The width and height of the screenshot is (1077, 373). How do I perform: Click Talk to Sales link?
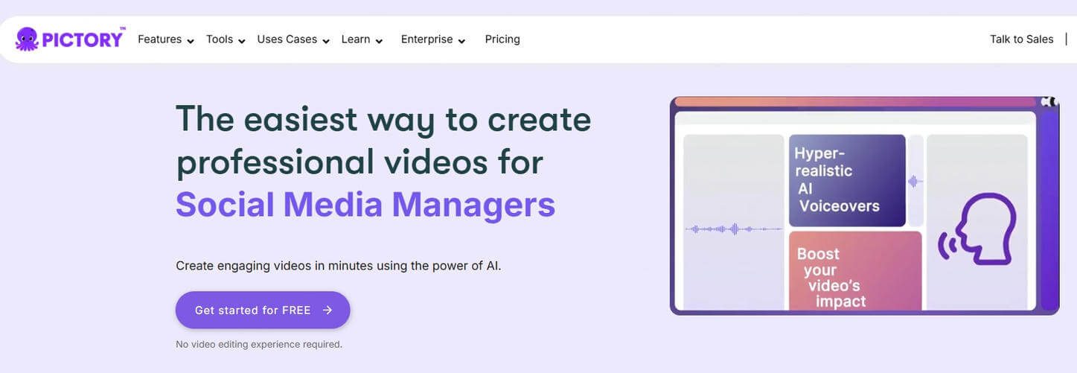point(1021,39)
